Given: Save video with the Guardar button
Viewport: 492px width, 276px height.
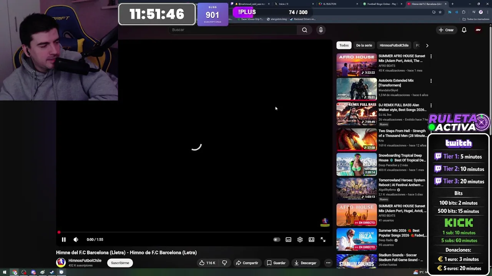Looking at the screenshot, I should pos(276,263).
